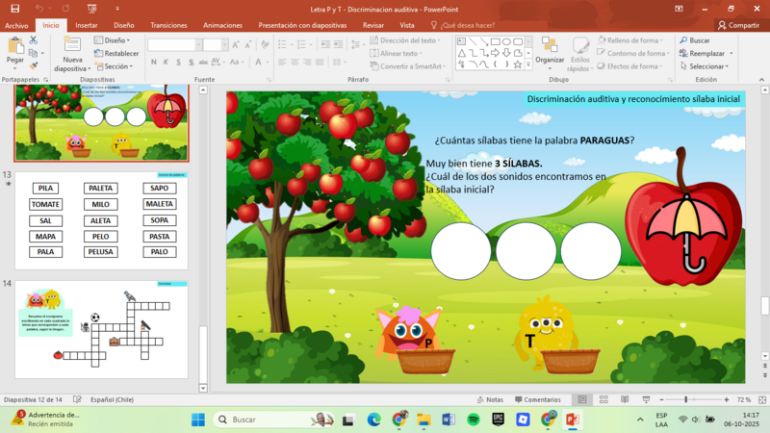The height and width of the screenshot is (433, 770).
Task: Open Contorno de forma dropdown
Action: [x=633, y=53]
